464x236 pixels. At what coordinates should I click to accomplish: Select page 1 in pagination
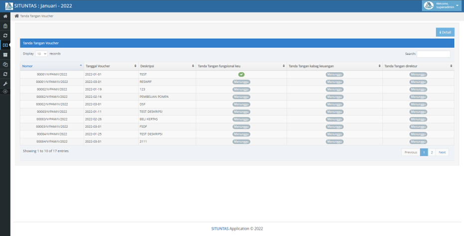(x=424, y=152)
